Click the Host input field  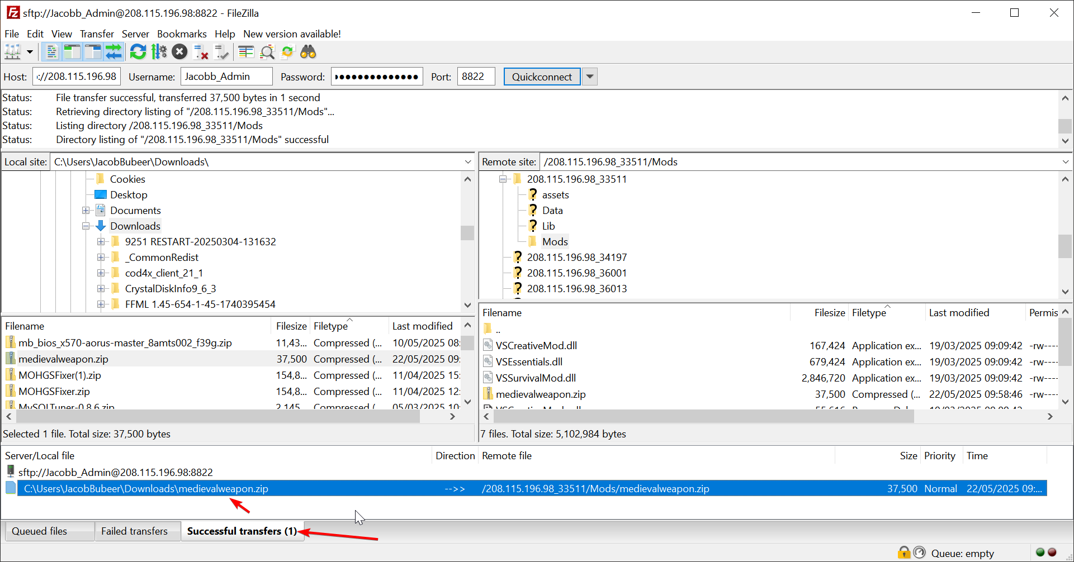click(76, 77)
